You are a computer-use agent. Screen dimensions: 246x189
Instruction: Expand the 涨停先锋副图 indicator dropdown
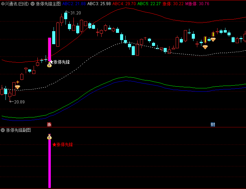click(x=3, y=130)
